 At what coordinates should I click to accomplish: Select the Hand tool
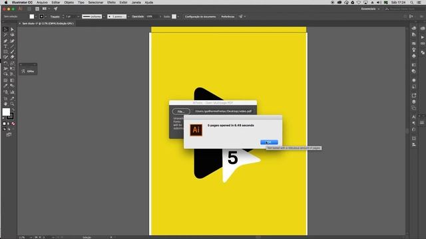6,104
